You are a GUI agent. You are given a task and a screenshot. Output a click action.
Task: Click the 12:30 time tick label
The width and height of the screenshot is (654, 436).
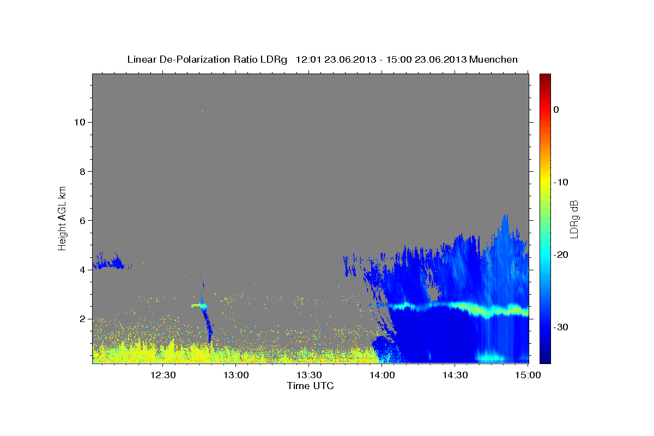click(162, 376)
